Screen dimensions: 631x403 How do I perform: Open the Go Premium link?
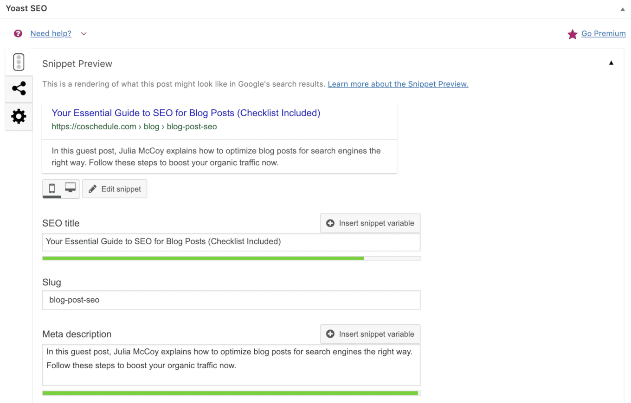(604, 33)
